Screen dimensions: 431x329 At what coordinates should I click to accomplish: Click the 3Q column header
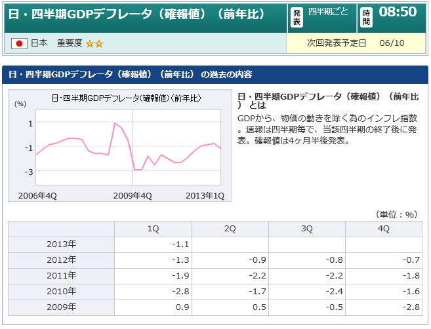click(x=307, y=229)
